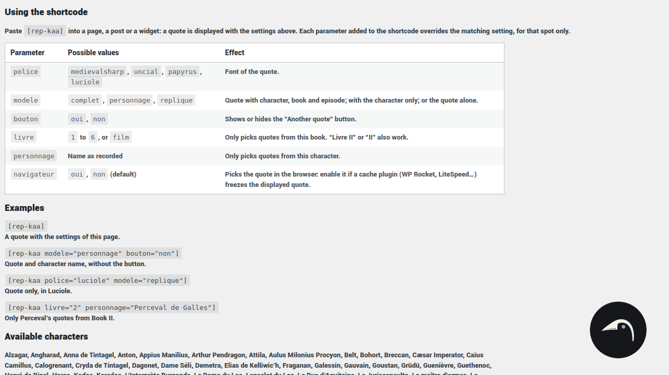Click "Name as recorded" text
The width and height of the screenshot is (669, 375).
(95, 156)
